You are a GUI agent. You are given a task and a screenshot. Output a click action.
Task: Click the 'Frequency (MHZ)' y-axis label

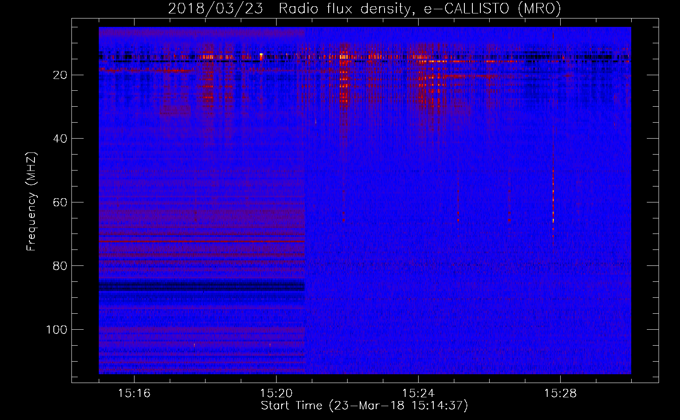click(x=32, y=202)
